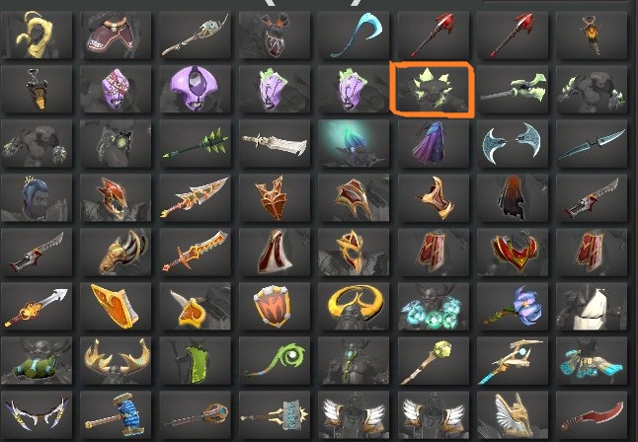Pick the purple one-eyed mask item

(195, 89)
